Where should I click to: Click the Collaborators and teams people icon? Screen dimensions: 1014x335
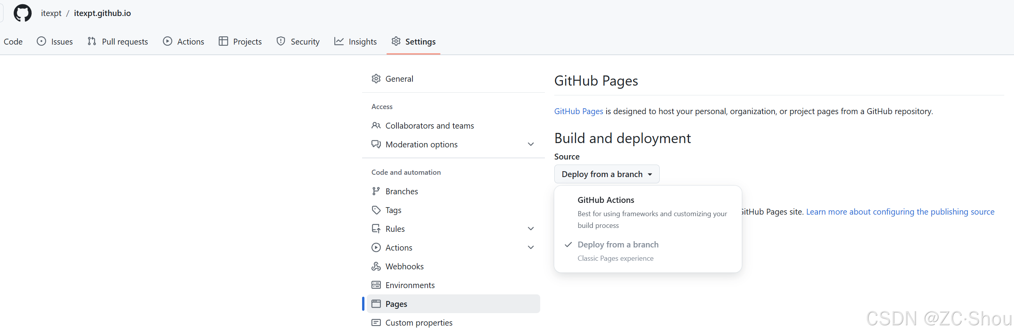click(x=376, y=126)
